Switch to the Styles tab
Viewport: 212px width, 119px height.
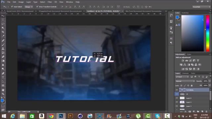point(189,54)
